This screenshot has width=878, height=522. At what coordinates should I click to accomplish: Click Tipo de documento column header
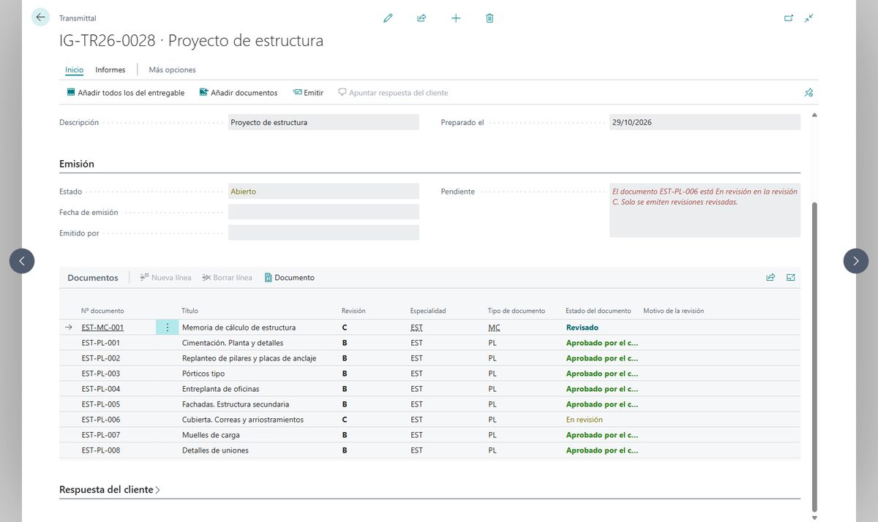[517, 311]
